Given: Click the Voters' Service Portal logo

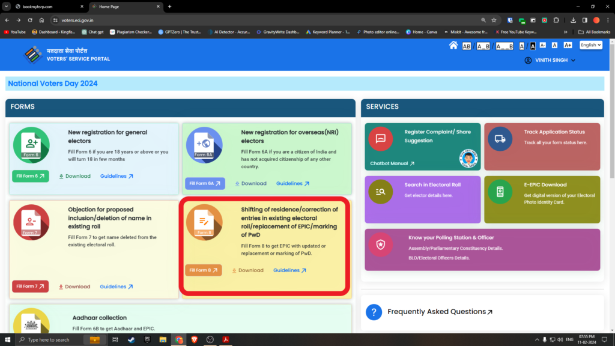Looking at the screenshot, I should tap(32, 55).
